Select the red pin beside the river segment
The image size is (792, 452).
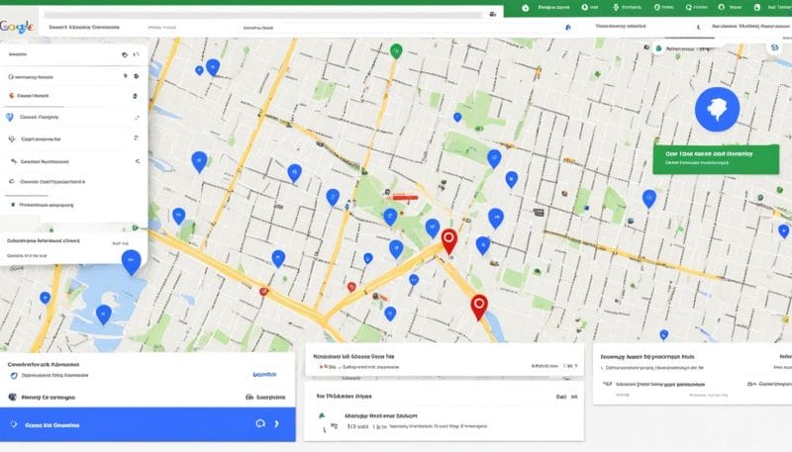click(x=479, y=308)
